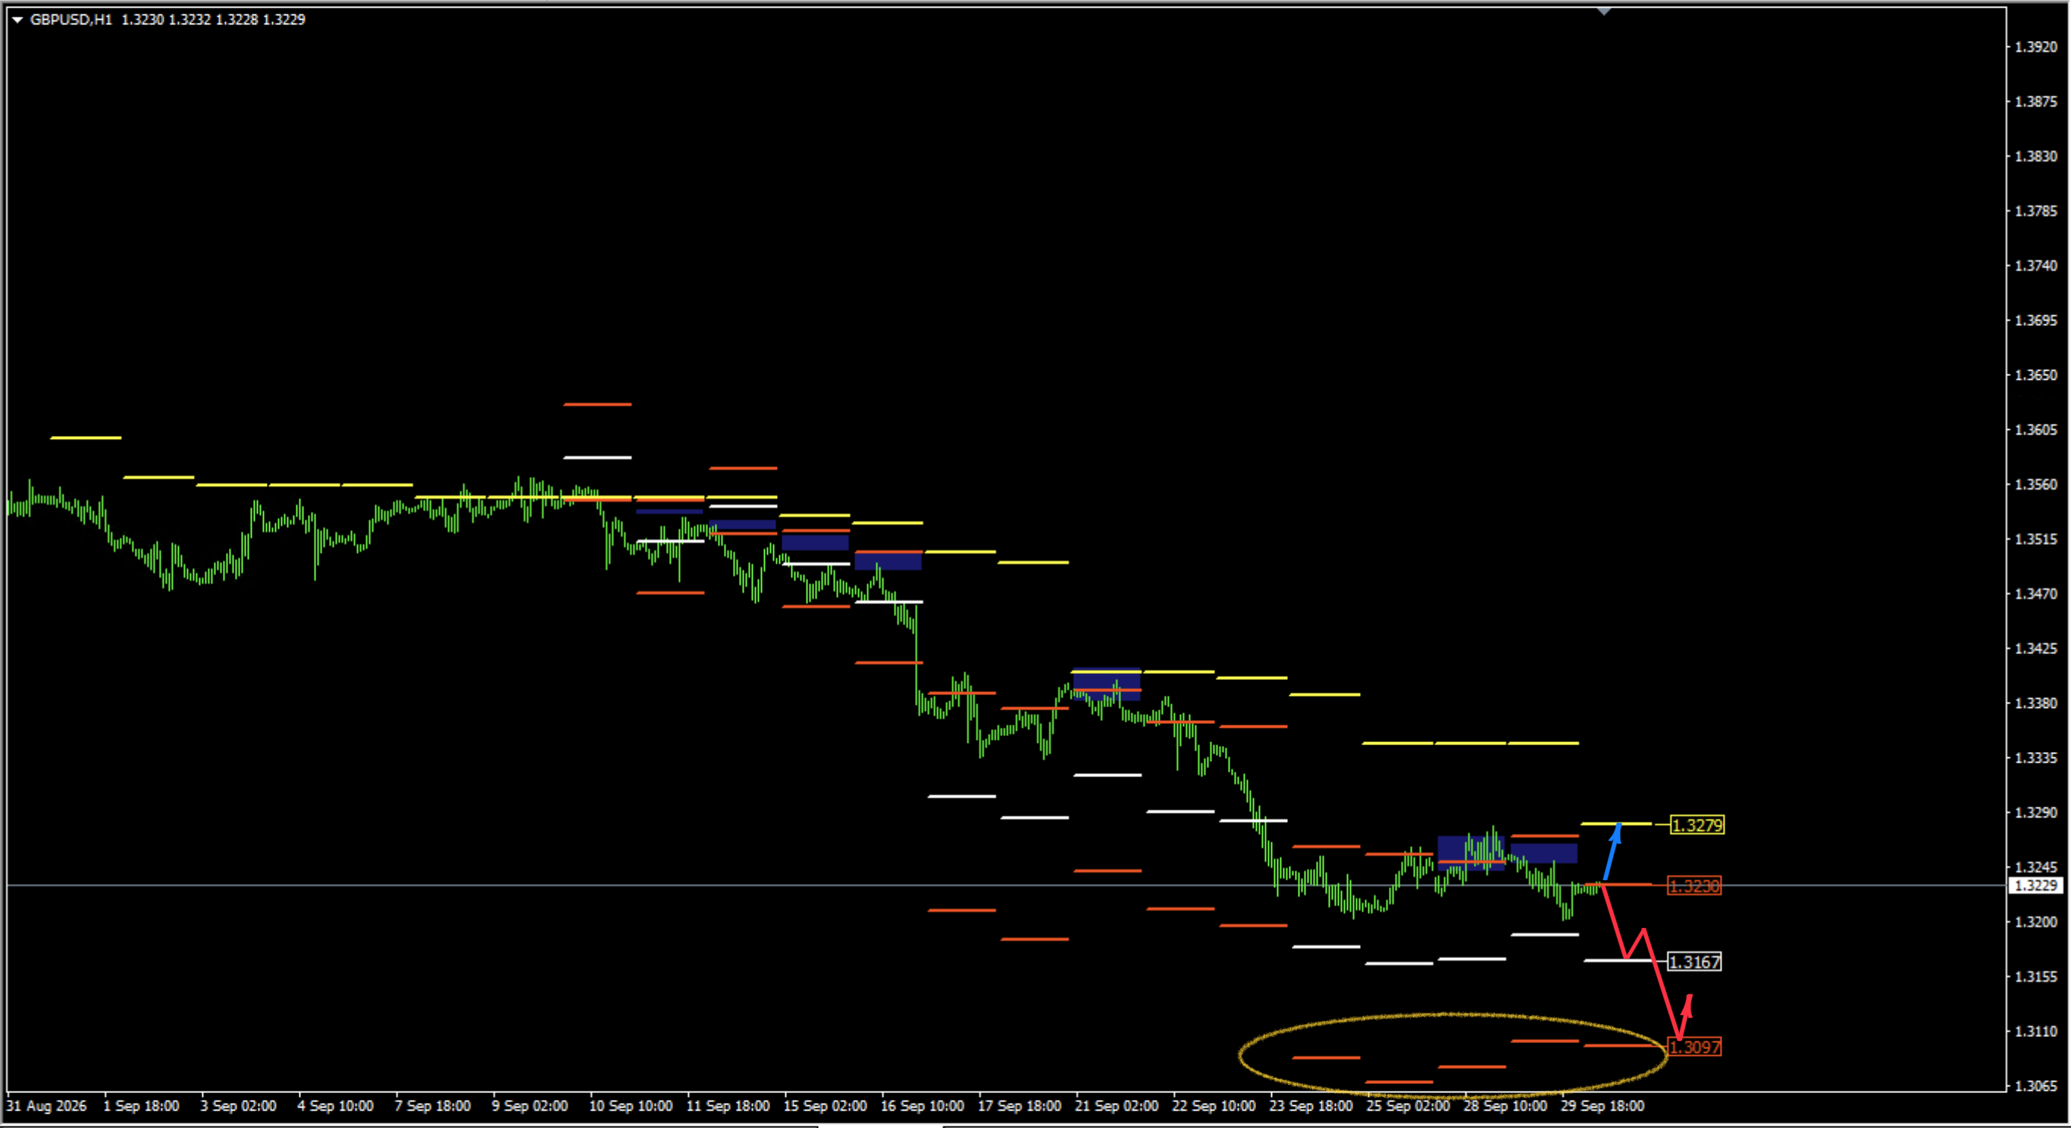Click the blue upward arrow near 1.3279
Screen dimensions: 2071x1128
(1612, 852)
